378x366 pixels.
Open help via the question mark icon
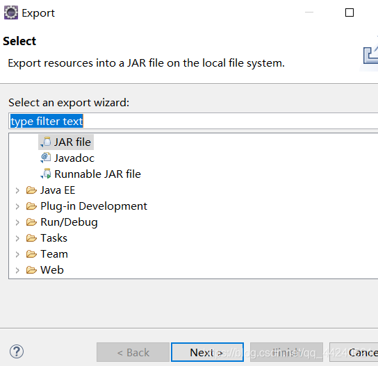click(x=17, y=351)
